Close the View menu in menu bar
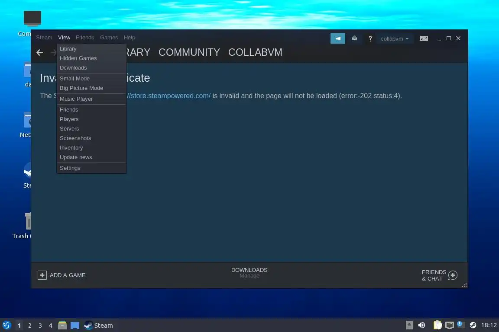The height and width of the screenshot is (332, 499). [64, 38]
